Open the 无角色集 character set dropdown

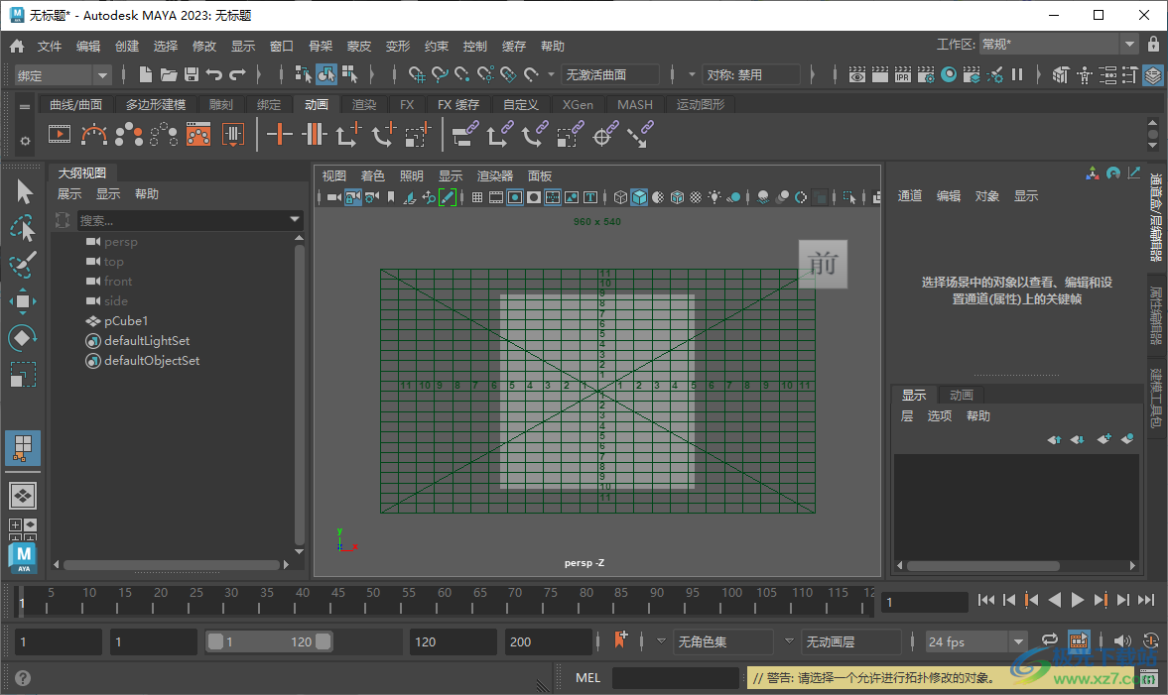click(x=722, y=641)
